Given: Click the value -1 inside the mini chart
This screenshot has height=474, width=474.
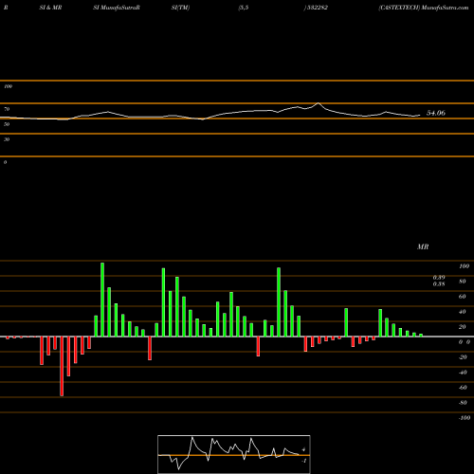Looking at the screenshot, I should click(x=303, y=461).
